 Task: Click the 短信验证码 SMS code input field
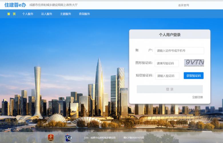pyautogui.click(x=167, y=76)
